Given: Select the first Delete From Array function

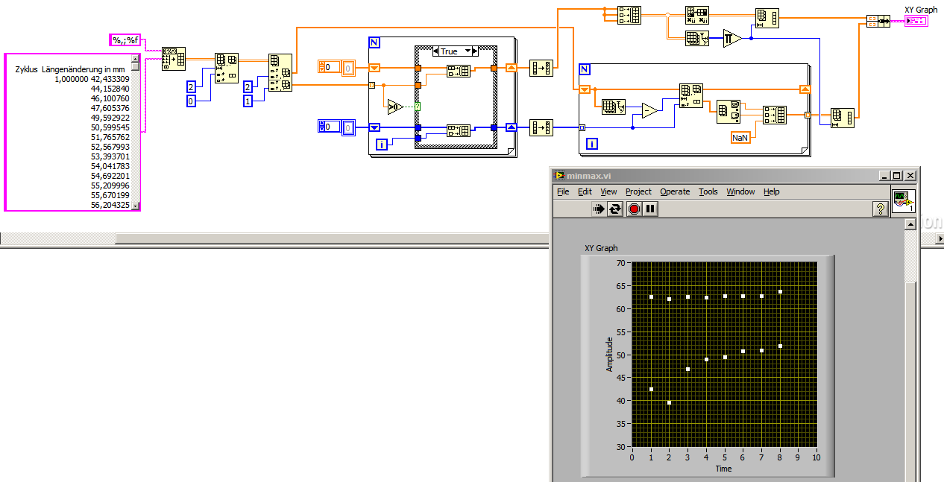Looking at the screenshot, I should pos(227,68).
